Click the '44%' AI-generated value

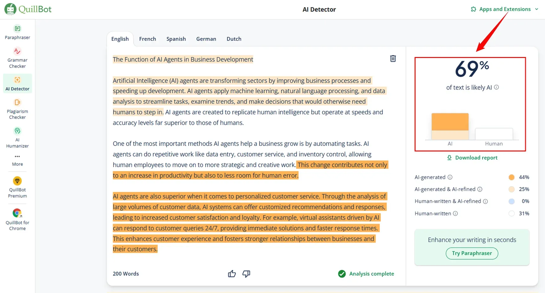[524, 177]
